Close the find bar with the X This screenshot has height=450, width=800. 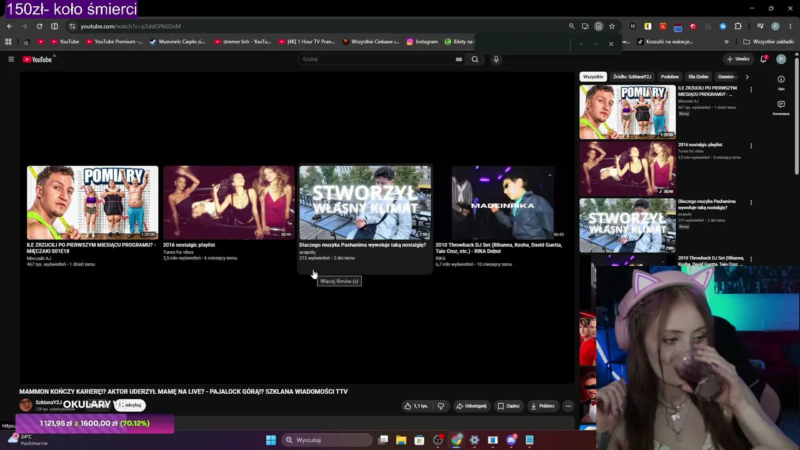point(611,44)
